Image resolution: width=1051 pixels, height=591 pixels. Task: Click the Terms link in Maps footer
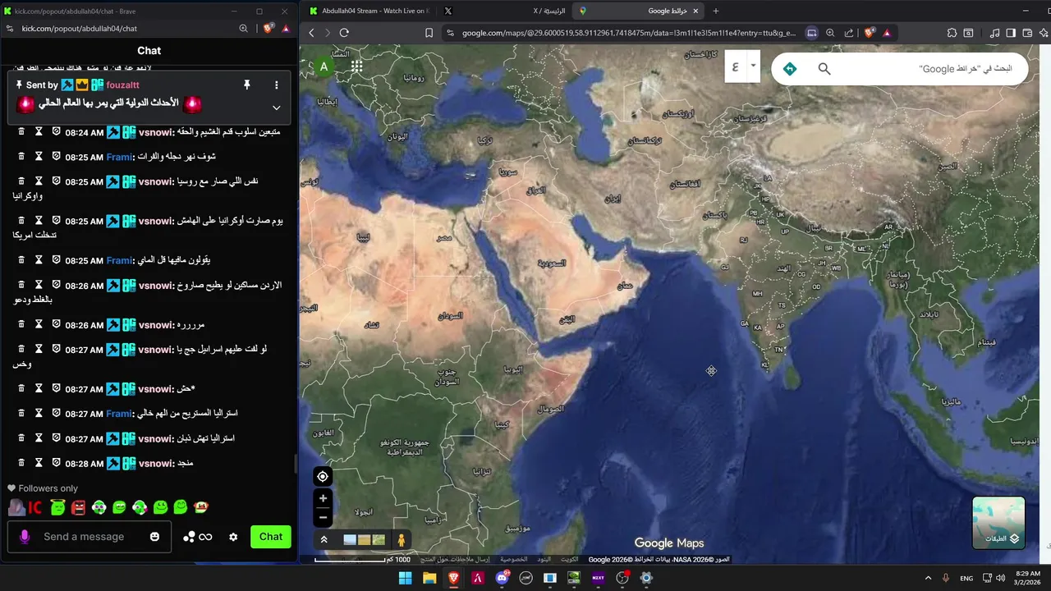click(544, 560)
